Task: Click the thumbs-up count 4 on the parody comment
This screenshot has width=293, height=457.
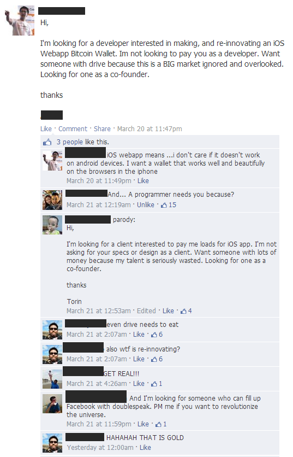Action: [x=190, y=311]
